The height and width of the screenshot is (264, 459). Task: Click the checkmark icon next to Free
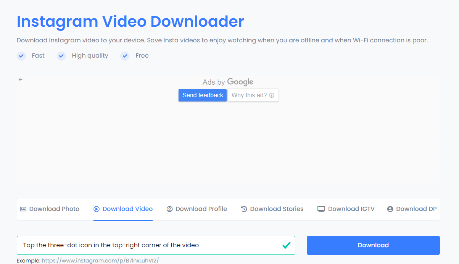pyautogui.click(x=125, y=56)
